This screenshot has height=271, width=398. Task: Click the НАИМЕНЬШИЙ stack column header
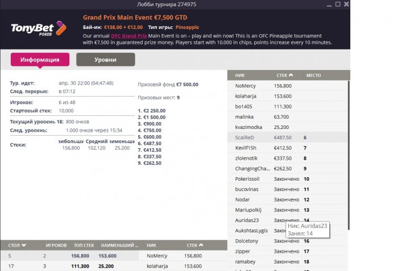pyautogui.click(x=120, y=245)
